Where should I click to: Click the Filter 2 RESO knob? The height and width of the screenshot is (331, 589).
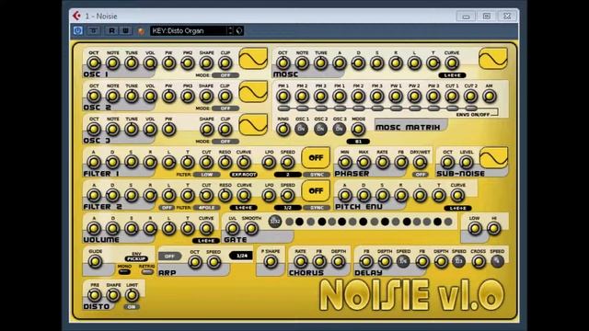point(225,195)
